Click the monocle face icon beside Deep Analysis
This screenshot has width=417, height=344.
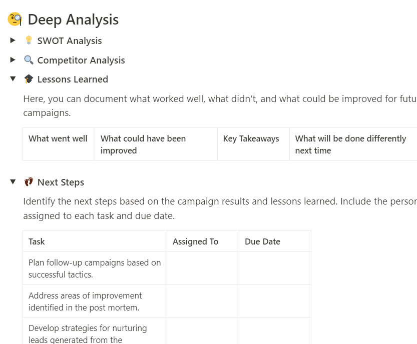tap(15, 19)
